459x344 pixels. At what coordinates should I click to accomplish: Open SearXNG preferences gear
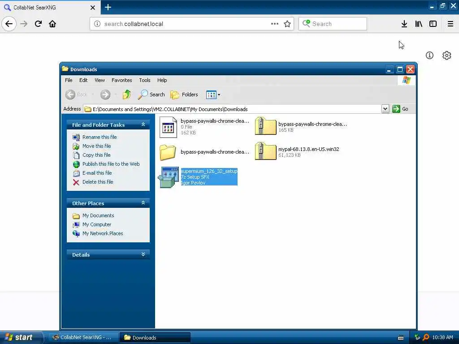tap(447, 55)
